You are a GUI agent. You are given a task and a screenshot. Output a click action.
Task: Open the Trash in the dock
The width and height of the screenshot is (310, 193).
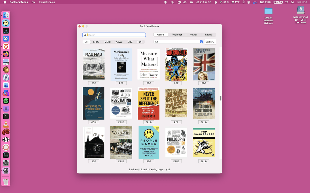[x=6, y=182]
